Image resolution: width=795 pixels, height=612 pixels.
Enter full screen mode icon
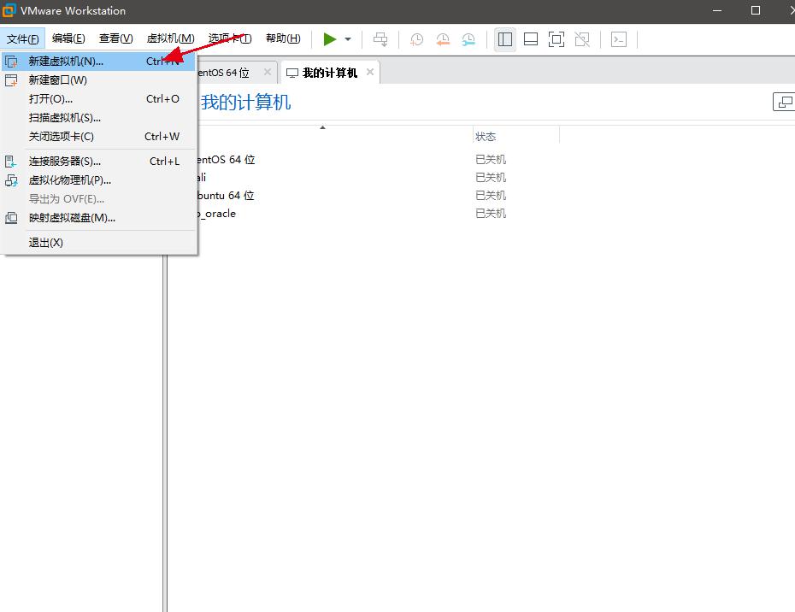click(x=556, y=39)
